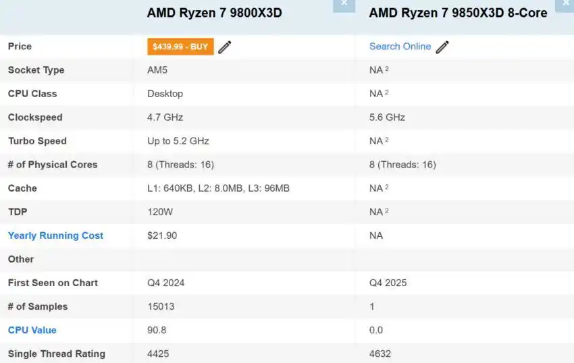
Task: Click the First Seen on Chart label
Action: click(53, 283)
